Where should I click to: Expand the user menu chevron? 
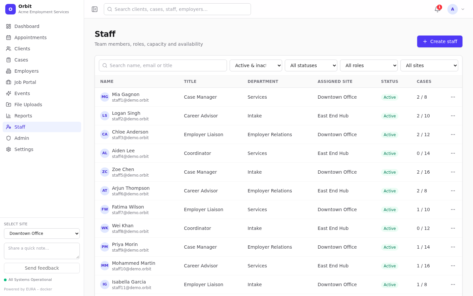point(463,9)
